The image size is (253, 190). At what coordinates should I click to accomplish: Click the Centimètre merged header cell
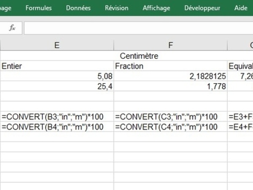139,56
